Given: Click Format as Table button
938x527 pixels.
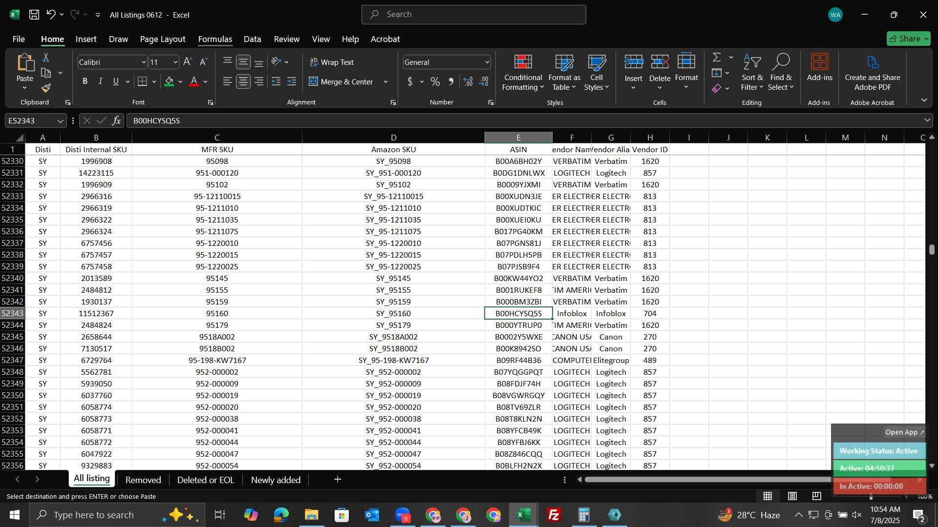Looking at the screenshot, I should tap(564, 72).
